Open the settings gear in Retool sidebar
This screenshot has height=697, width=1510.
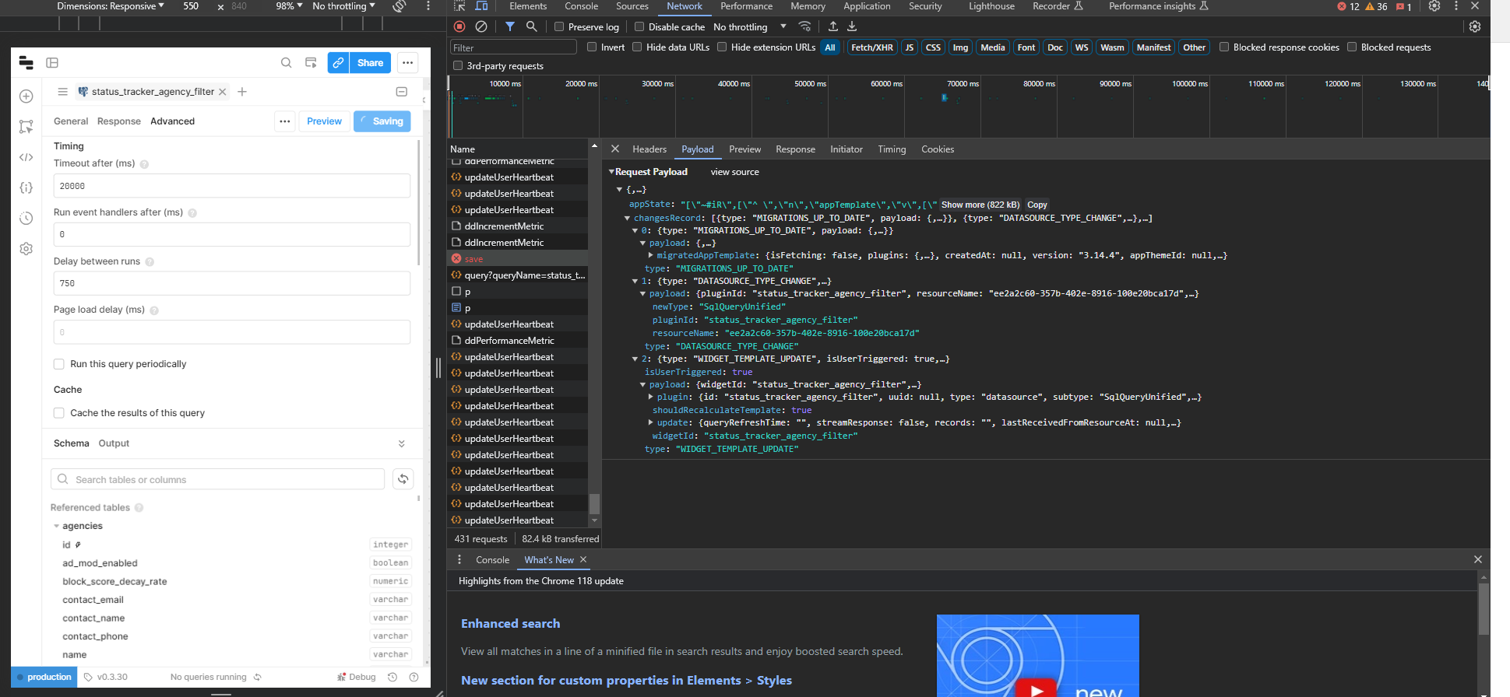pyautogui.click(x=26, y=249)
